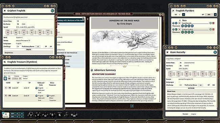Click proficiency bonus field in Gripfoot Frogfolk sheet
This screenshot has height=123, width=220.
pos(38,46)
